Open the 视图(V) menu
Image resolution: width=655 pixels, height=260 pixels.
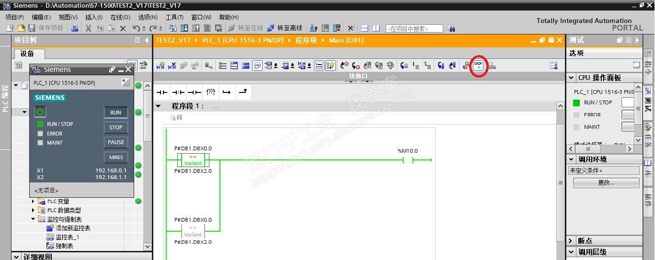pos(68,17)
